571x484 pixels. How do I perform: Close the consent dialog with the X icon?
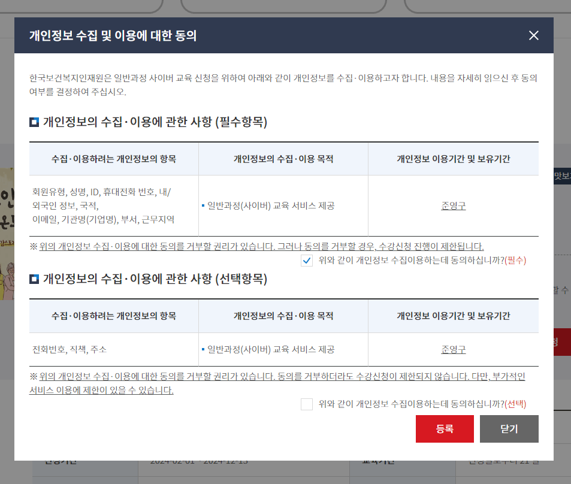pos(533,35)
